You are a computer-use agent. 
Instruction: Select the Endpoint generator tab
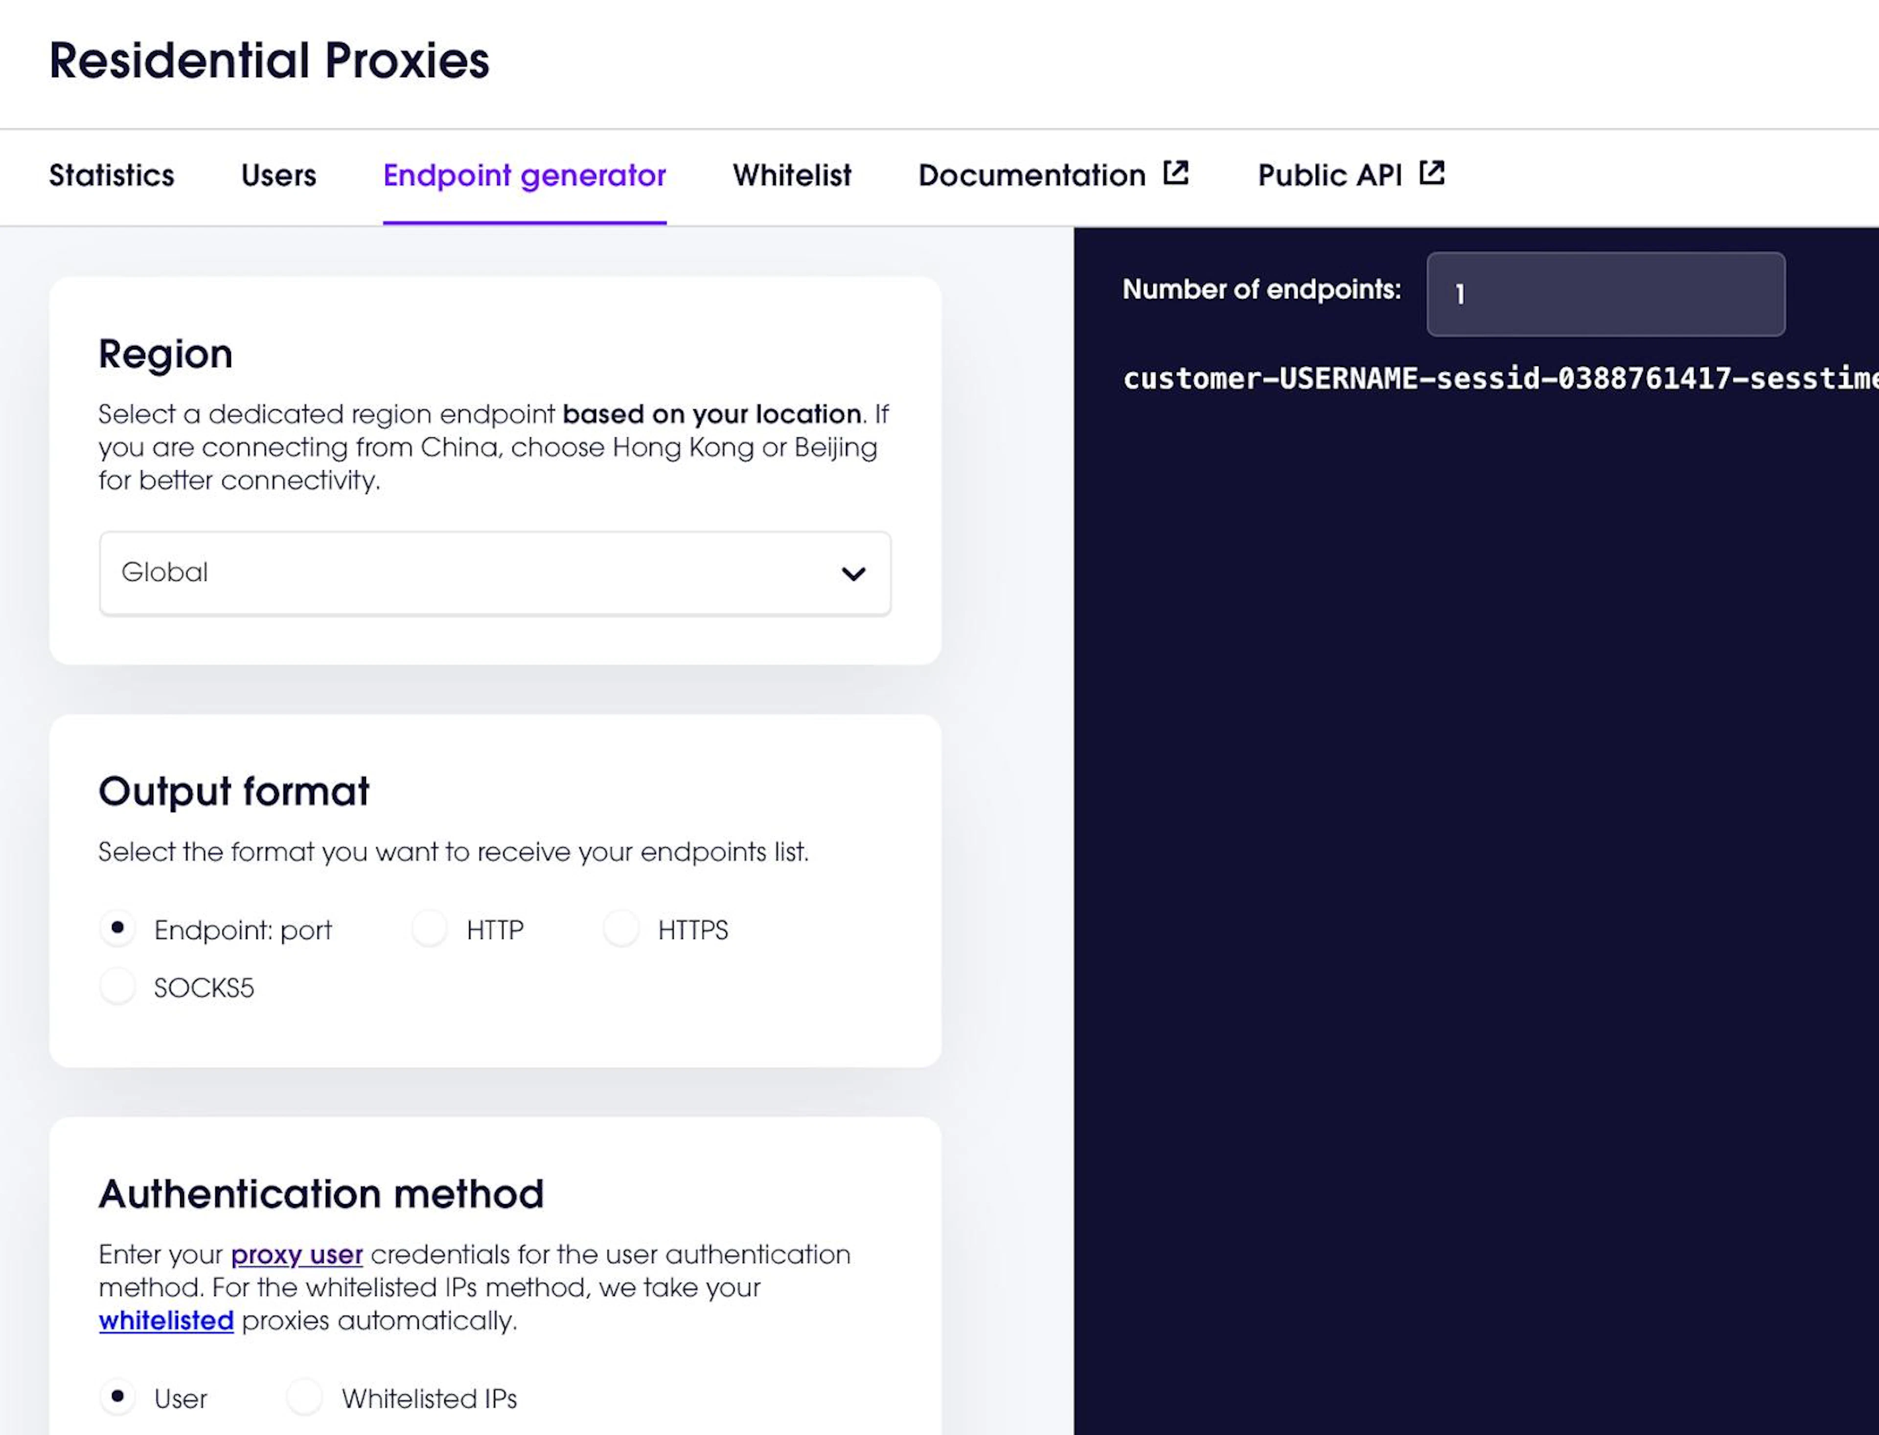(x=525, y=175)
